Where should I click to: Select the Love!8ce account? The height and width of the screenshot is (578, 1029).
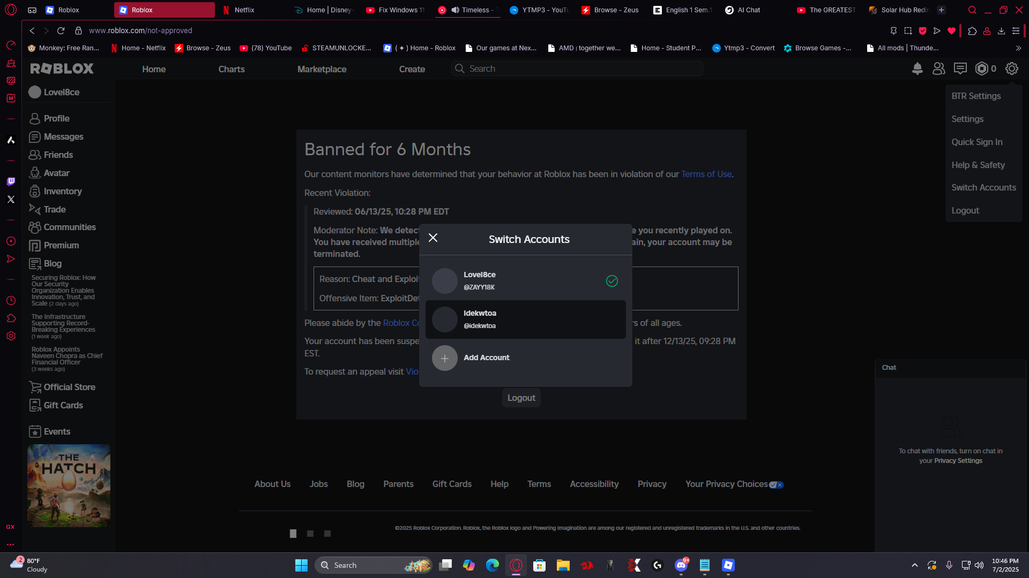[x=526, y=281]
